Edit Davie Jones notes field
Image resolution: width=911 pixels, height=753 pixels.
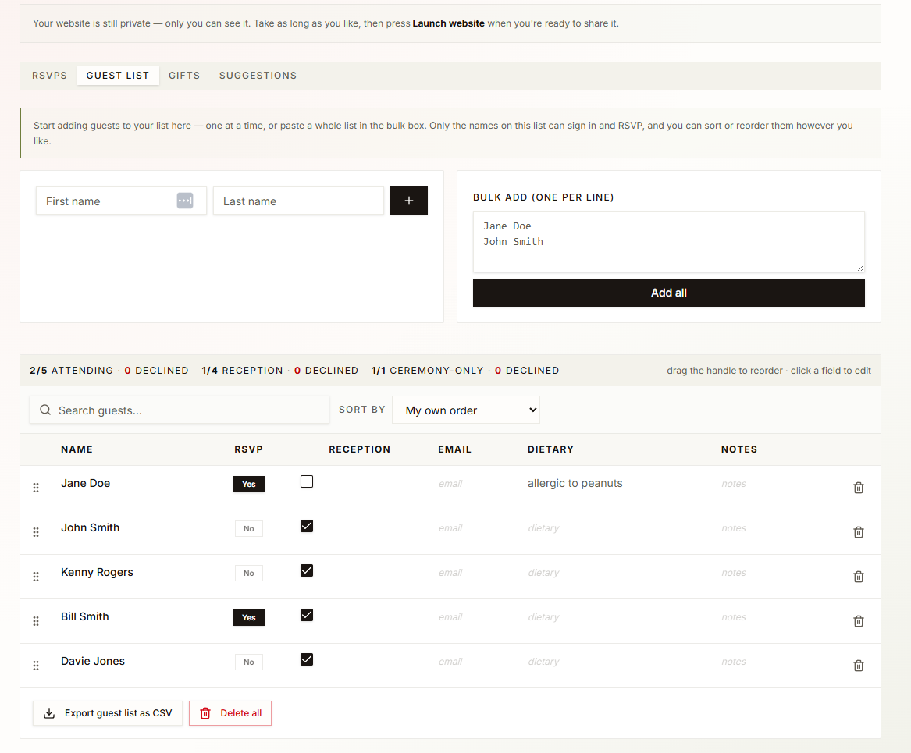click(733, 662)
